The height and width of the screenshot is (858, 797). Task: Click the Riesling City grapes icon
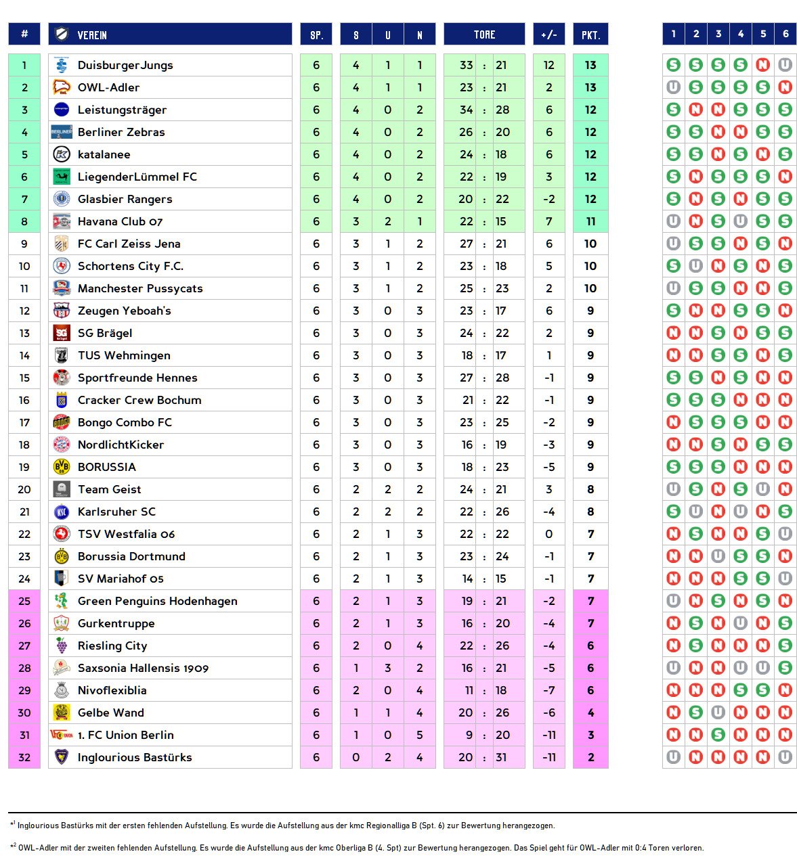coord(62,646)
